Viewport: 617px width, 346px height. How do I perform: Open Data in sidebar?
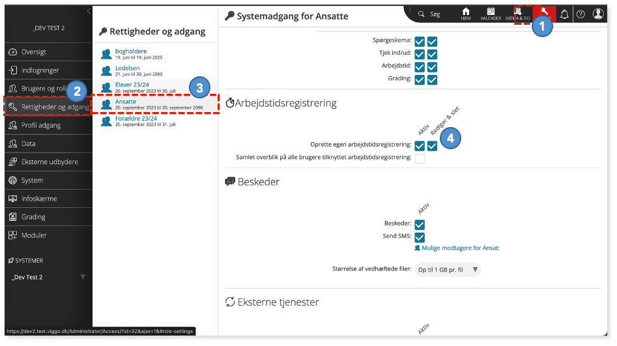click(48, 143)
